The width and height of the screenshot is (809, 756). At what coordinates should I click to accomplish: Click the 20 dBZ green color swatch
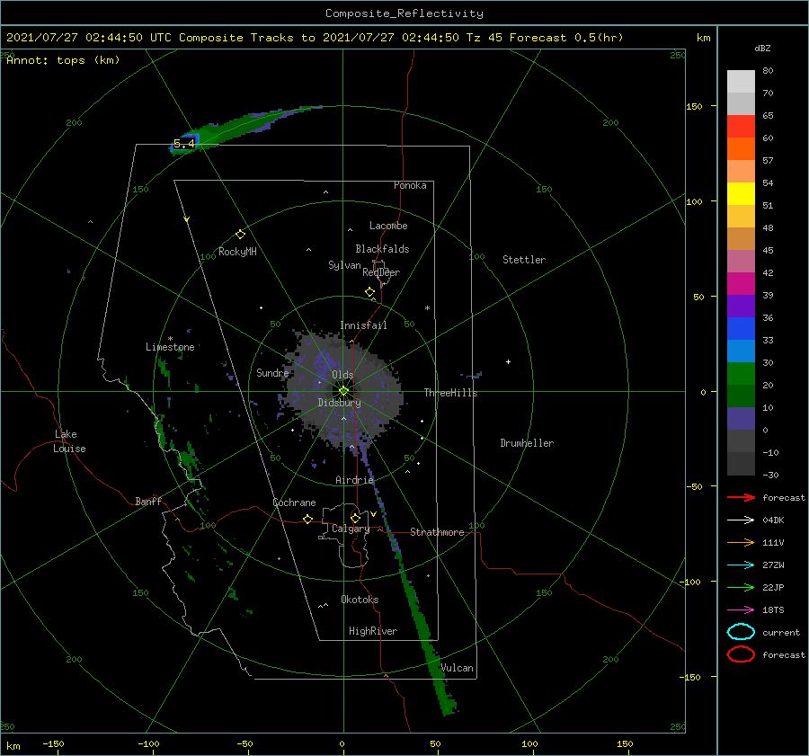[741, 396]
